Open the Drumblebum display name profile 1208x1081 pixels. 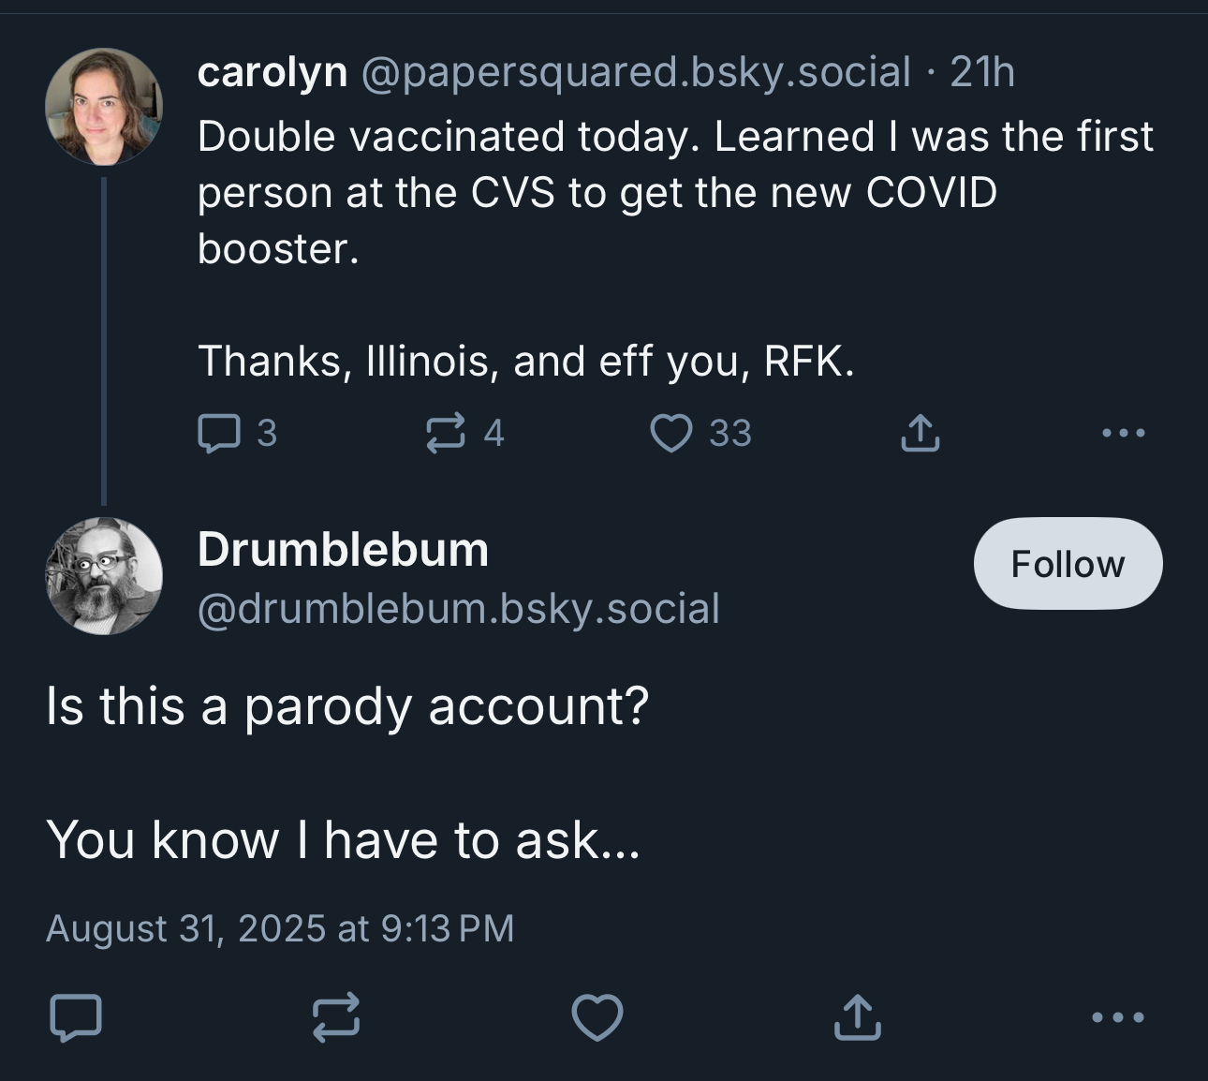343,549
